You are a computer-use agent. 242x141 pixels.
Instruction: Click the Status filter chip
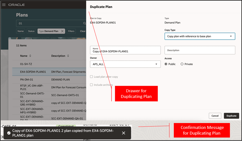click(31, 31)
